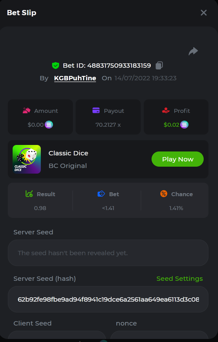Open the KGBPuhTine user profile link
Viewport: 218px width, 342px height.
tap(75, 78)
